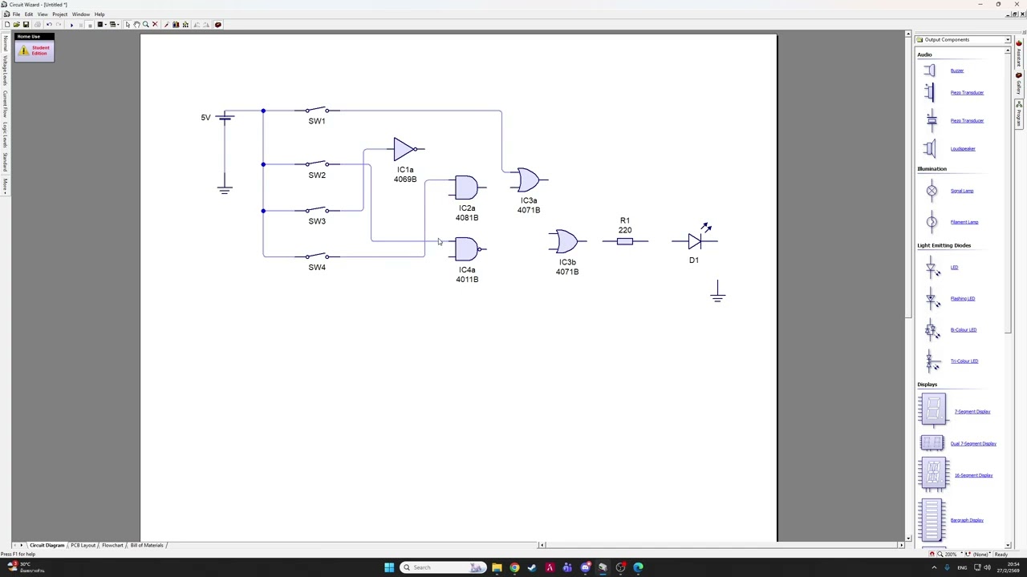The width and height of the screenshot is (1027, 577).
Task: Pick the magnifier Zoom tool
Action: (145, 24)
